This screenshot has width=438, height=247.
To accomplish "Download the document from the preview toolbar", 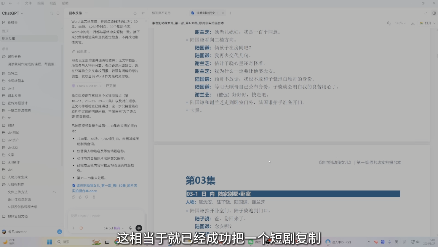I will point(413,23).
